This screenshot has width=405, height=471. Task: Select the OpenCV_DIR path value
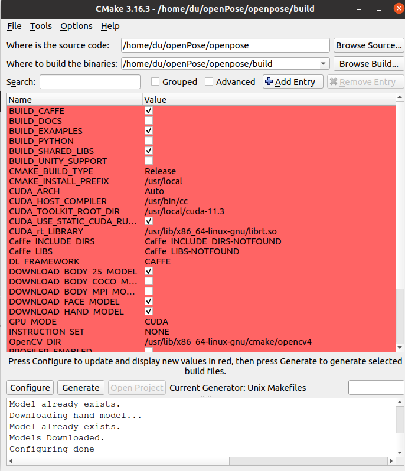point(228,342)
